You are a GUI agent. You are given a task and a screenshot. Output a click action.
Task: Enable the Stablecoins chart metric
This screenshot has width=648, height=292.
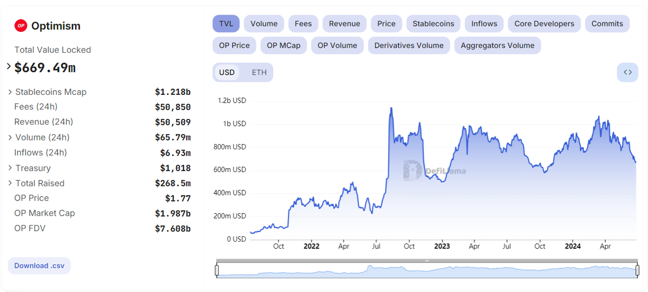pyautogui.click(x=433, y=24)
